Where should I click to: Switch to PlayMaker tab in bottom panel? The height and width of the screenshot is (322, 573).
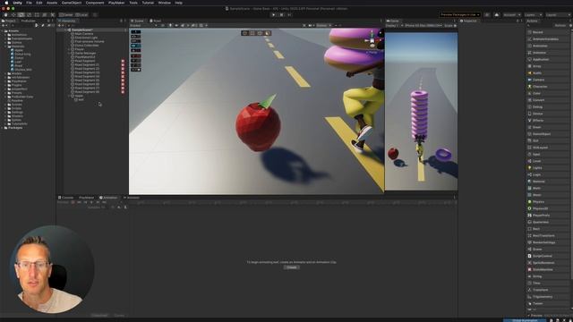click(86, 198)
